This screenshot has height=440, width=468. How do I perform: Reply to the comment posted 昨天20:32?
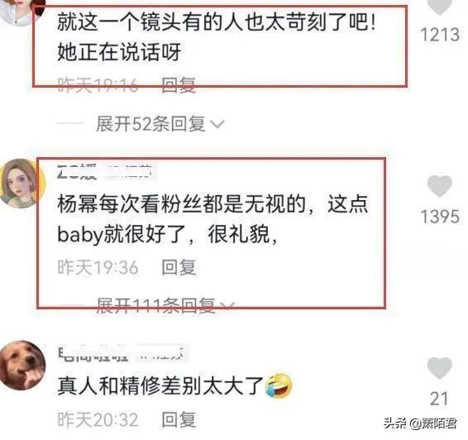point(179,419)
